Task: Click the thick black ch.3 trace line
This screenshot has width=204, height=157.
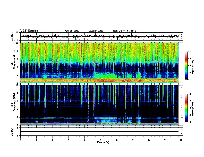Action: pyautogui.click(x=99, y=131)
